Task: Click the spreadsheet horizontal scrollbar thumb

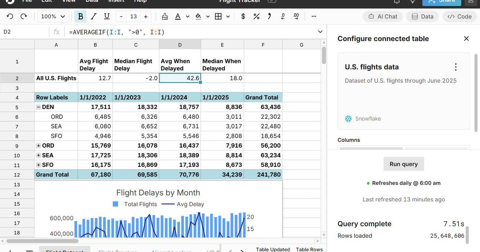Action: (x=42, y=241)
